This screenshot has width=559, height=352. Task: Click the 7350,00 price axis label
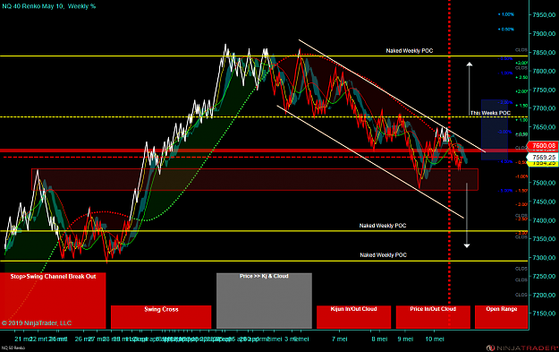coord(544,239)
